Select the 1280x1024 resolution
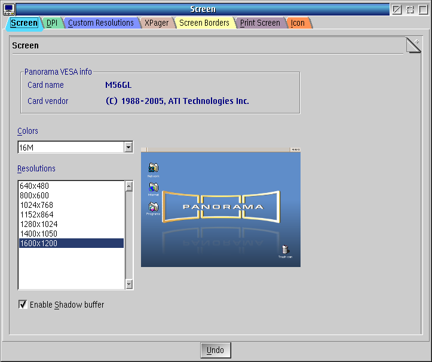 pos(71,224)
